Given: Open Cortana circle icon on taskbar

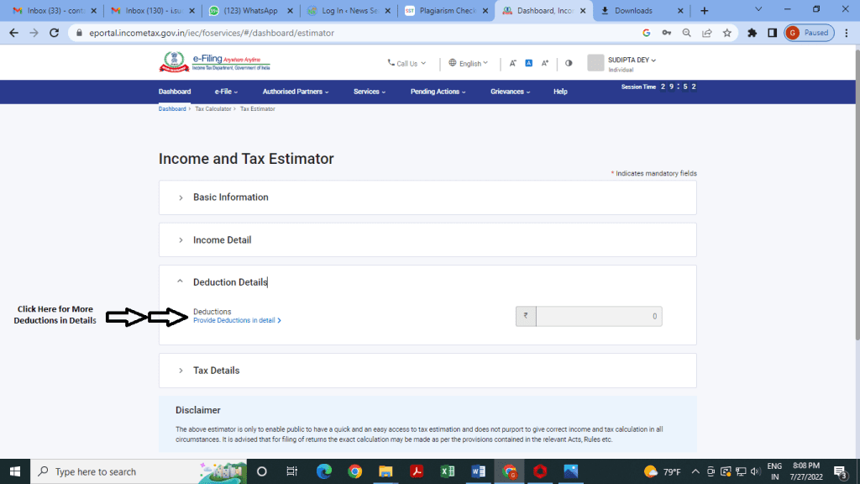Looking at the screenshot, I should coord(262,471).
